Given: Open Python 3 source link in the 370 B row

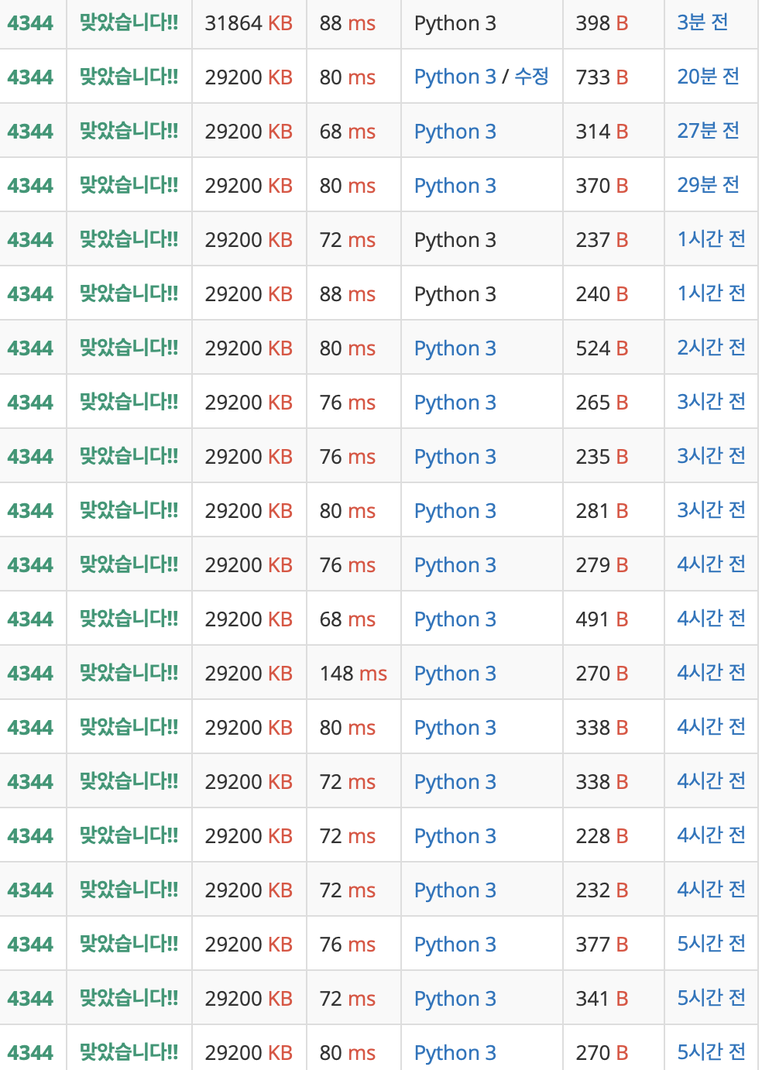Looking at the screenshot, I should [455, 186].
